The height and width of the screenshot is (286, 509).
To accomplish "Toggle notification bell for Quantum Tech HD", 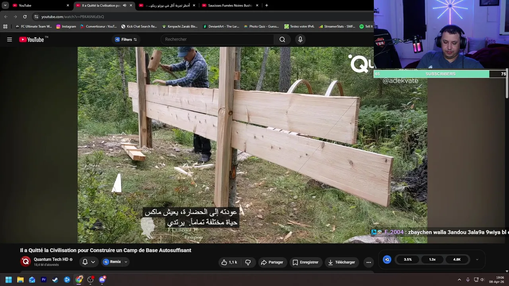I will [x=85, y=262].
